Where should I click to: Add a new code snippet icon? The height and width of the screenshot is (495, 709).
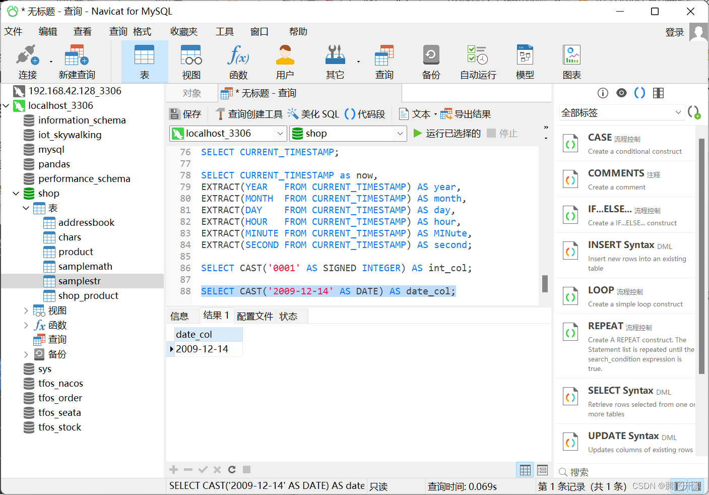694,112
